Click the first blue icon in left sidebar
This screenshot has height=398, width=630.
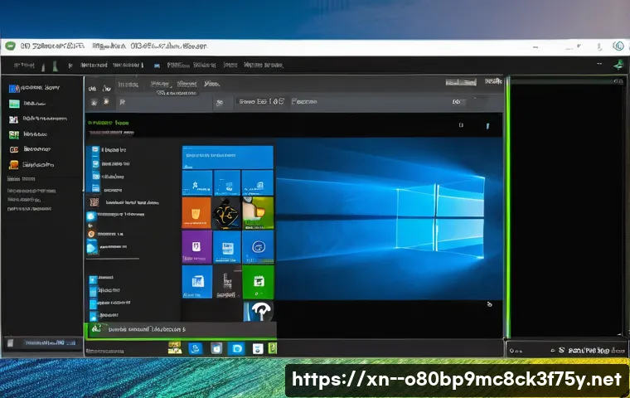[x=13, y=87]
